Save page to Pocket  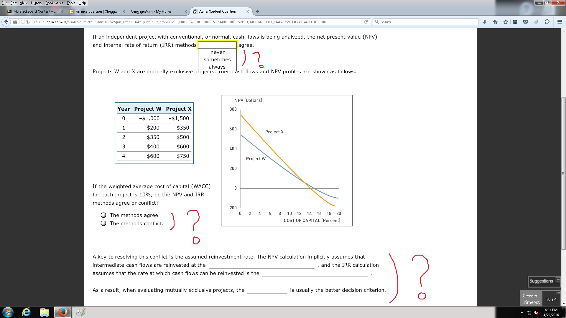[526, 22]
